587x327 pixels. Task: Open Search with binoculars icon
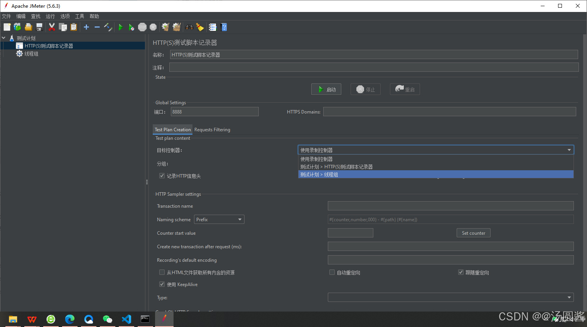point(189,27)
